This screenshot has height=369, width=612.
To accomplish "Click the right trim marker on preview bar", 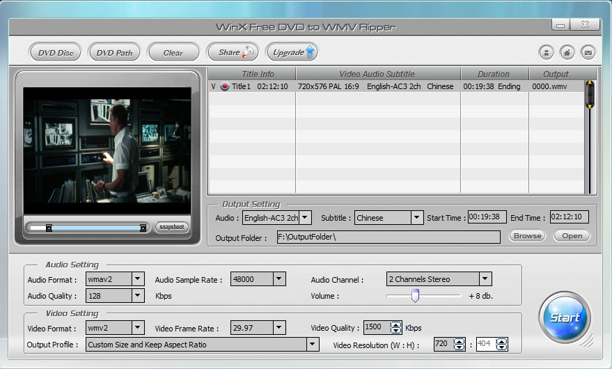I will tap(143, 228).
